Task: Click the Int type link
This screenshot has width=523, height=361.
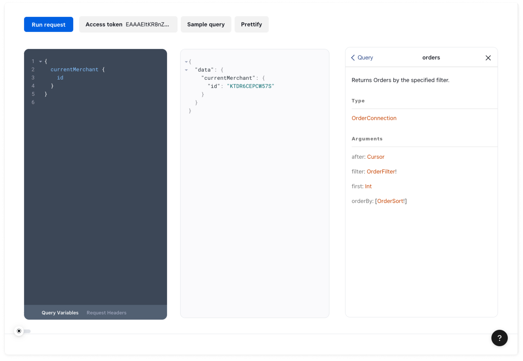Action: [x=368, y=186]
